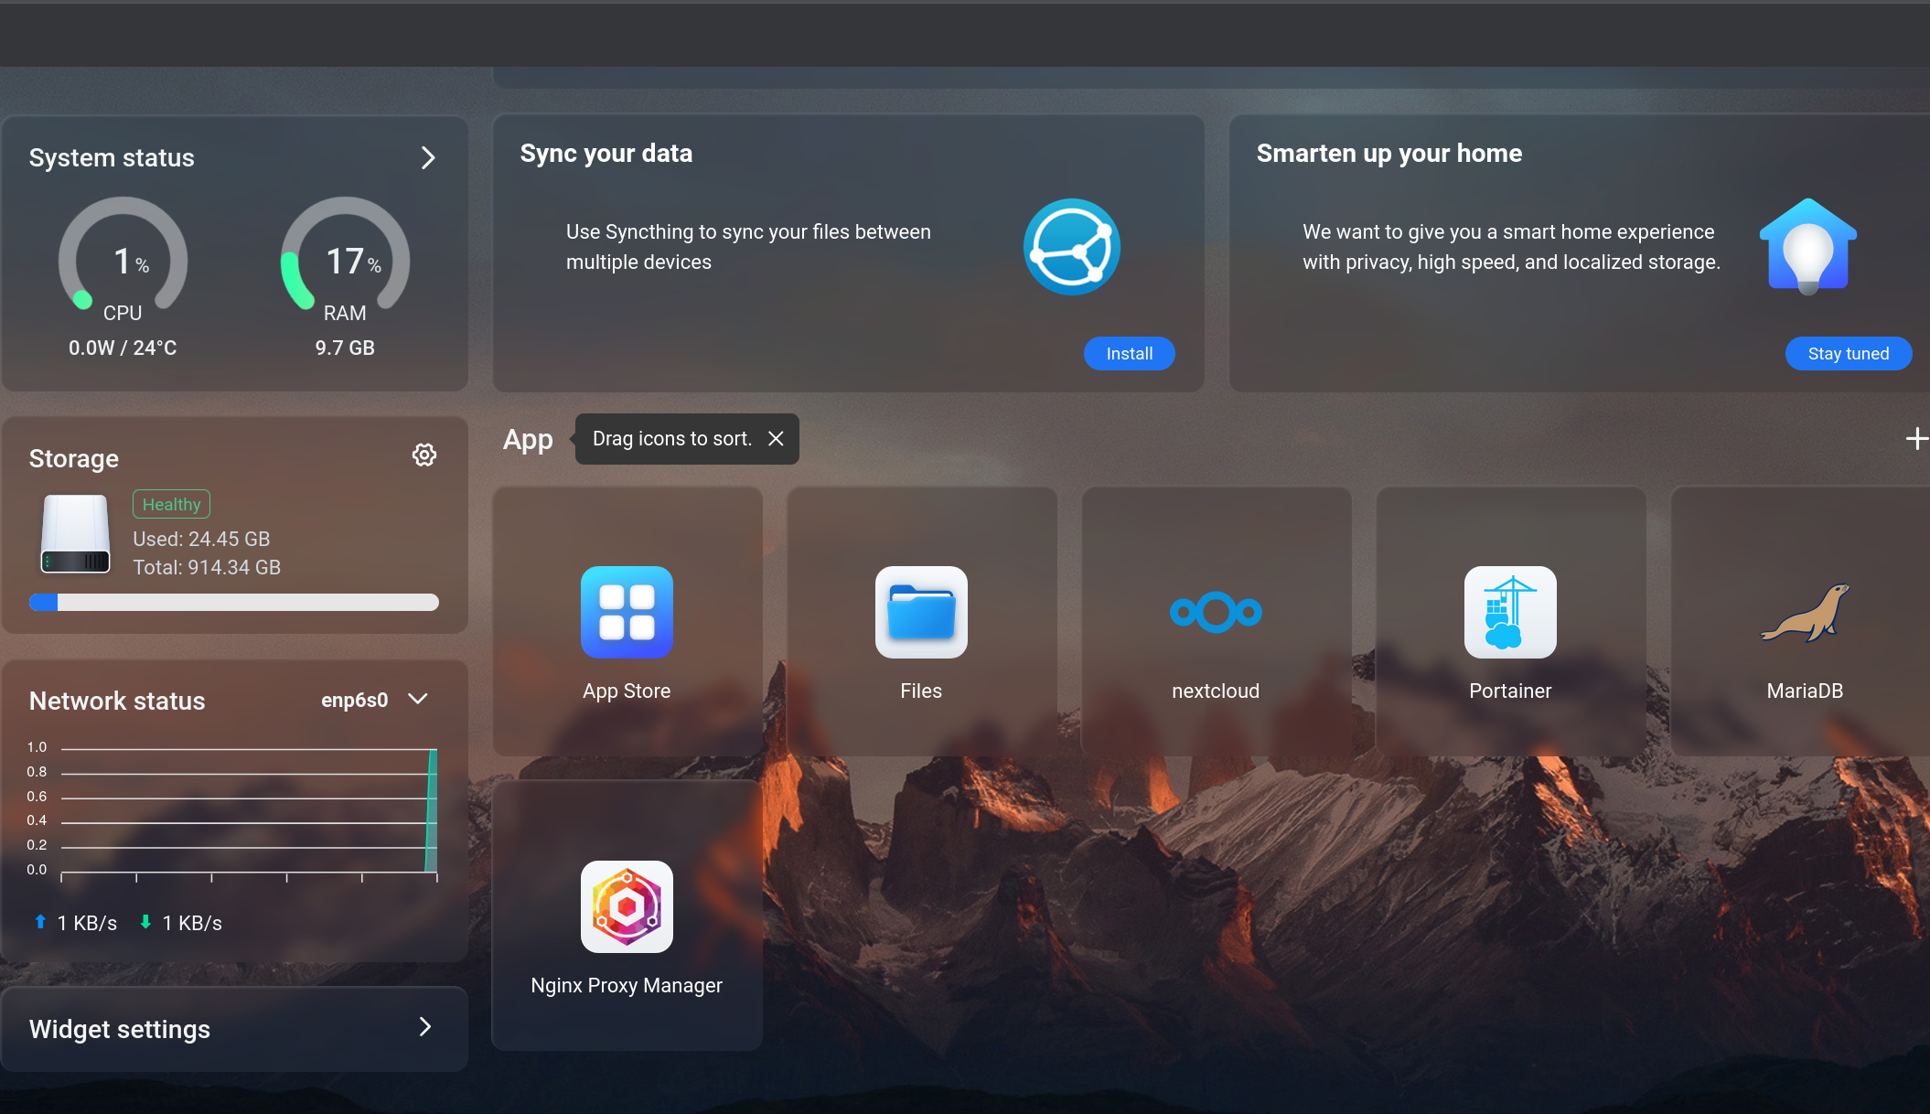Screen dimensions: 1930x1114
Task: Open the App Store
Action: pos(627,613)
